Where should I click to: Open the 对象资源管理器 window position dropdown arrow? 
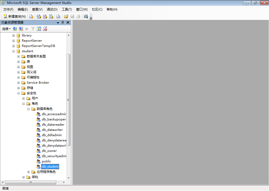tap(58, 23)
